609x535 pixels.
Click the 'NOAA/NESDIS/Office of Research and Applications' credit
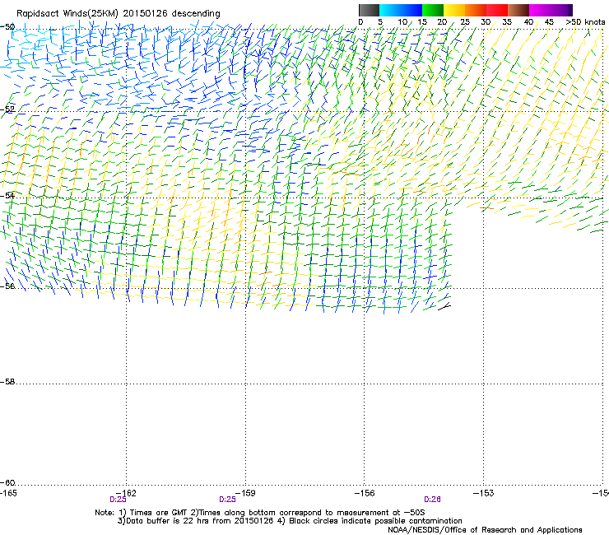[485, 530]
